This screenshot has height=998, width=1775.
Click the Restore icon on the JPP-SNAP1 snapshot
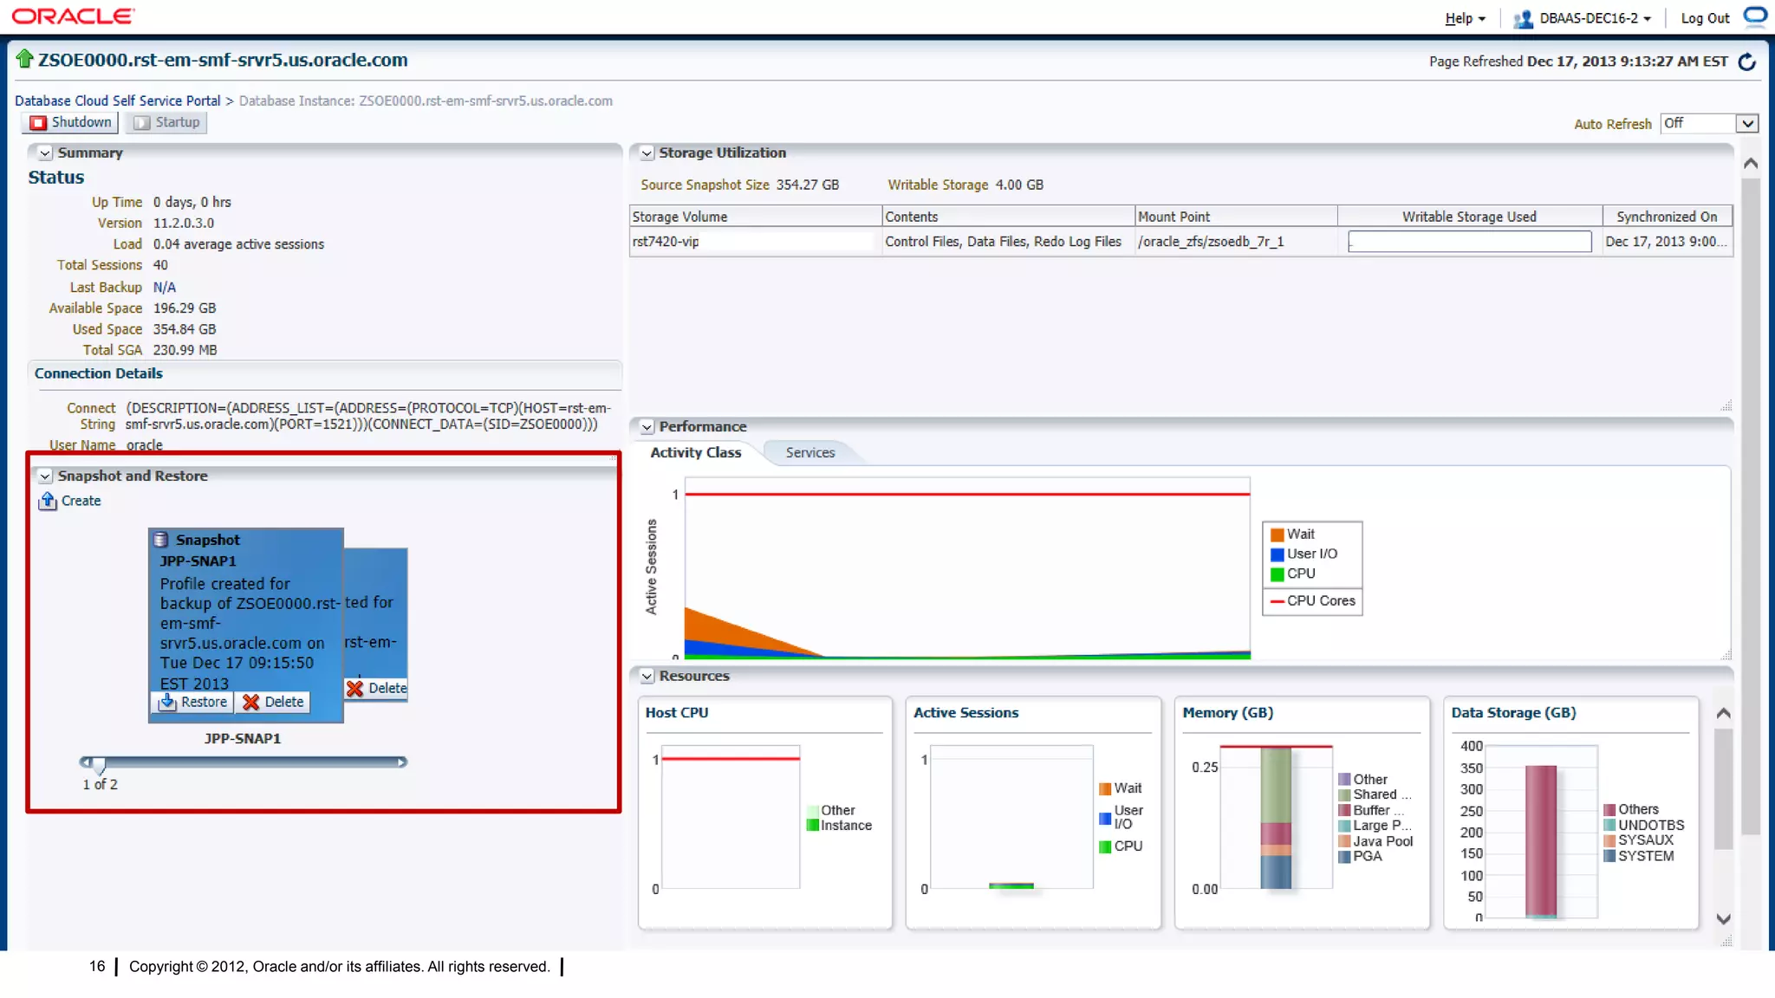(x=168, y=702)
